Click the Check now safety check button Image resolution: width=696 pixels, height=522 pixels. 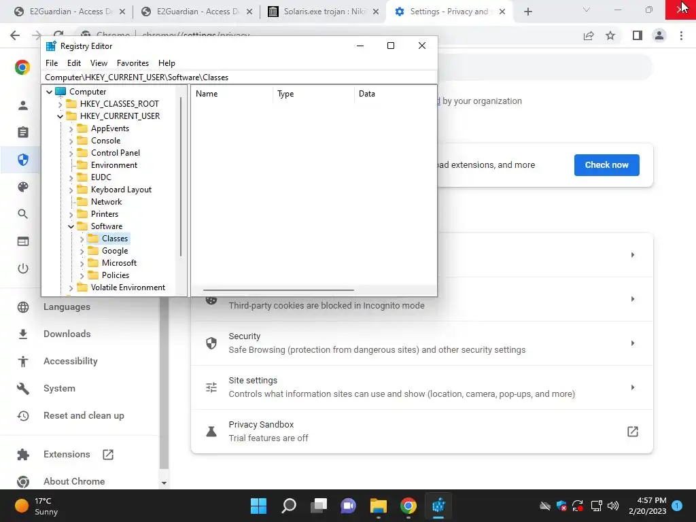point(606,164)
